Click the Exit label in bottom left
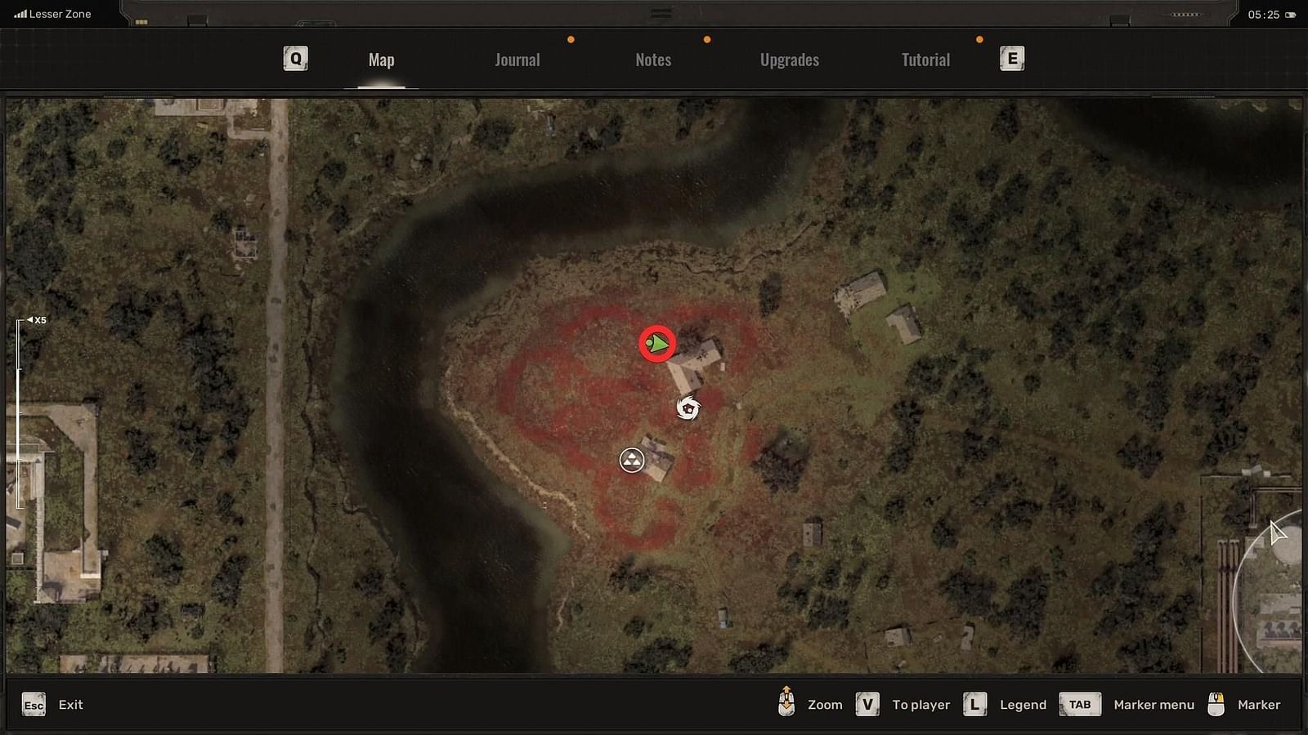 click(71, 704)
